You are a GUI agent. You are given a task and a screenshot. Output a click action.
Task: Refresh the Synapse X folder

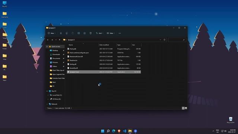click(164, 40)
